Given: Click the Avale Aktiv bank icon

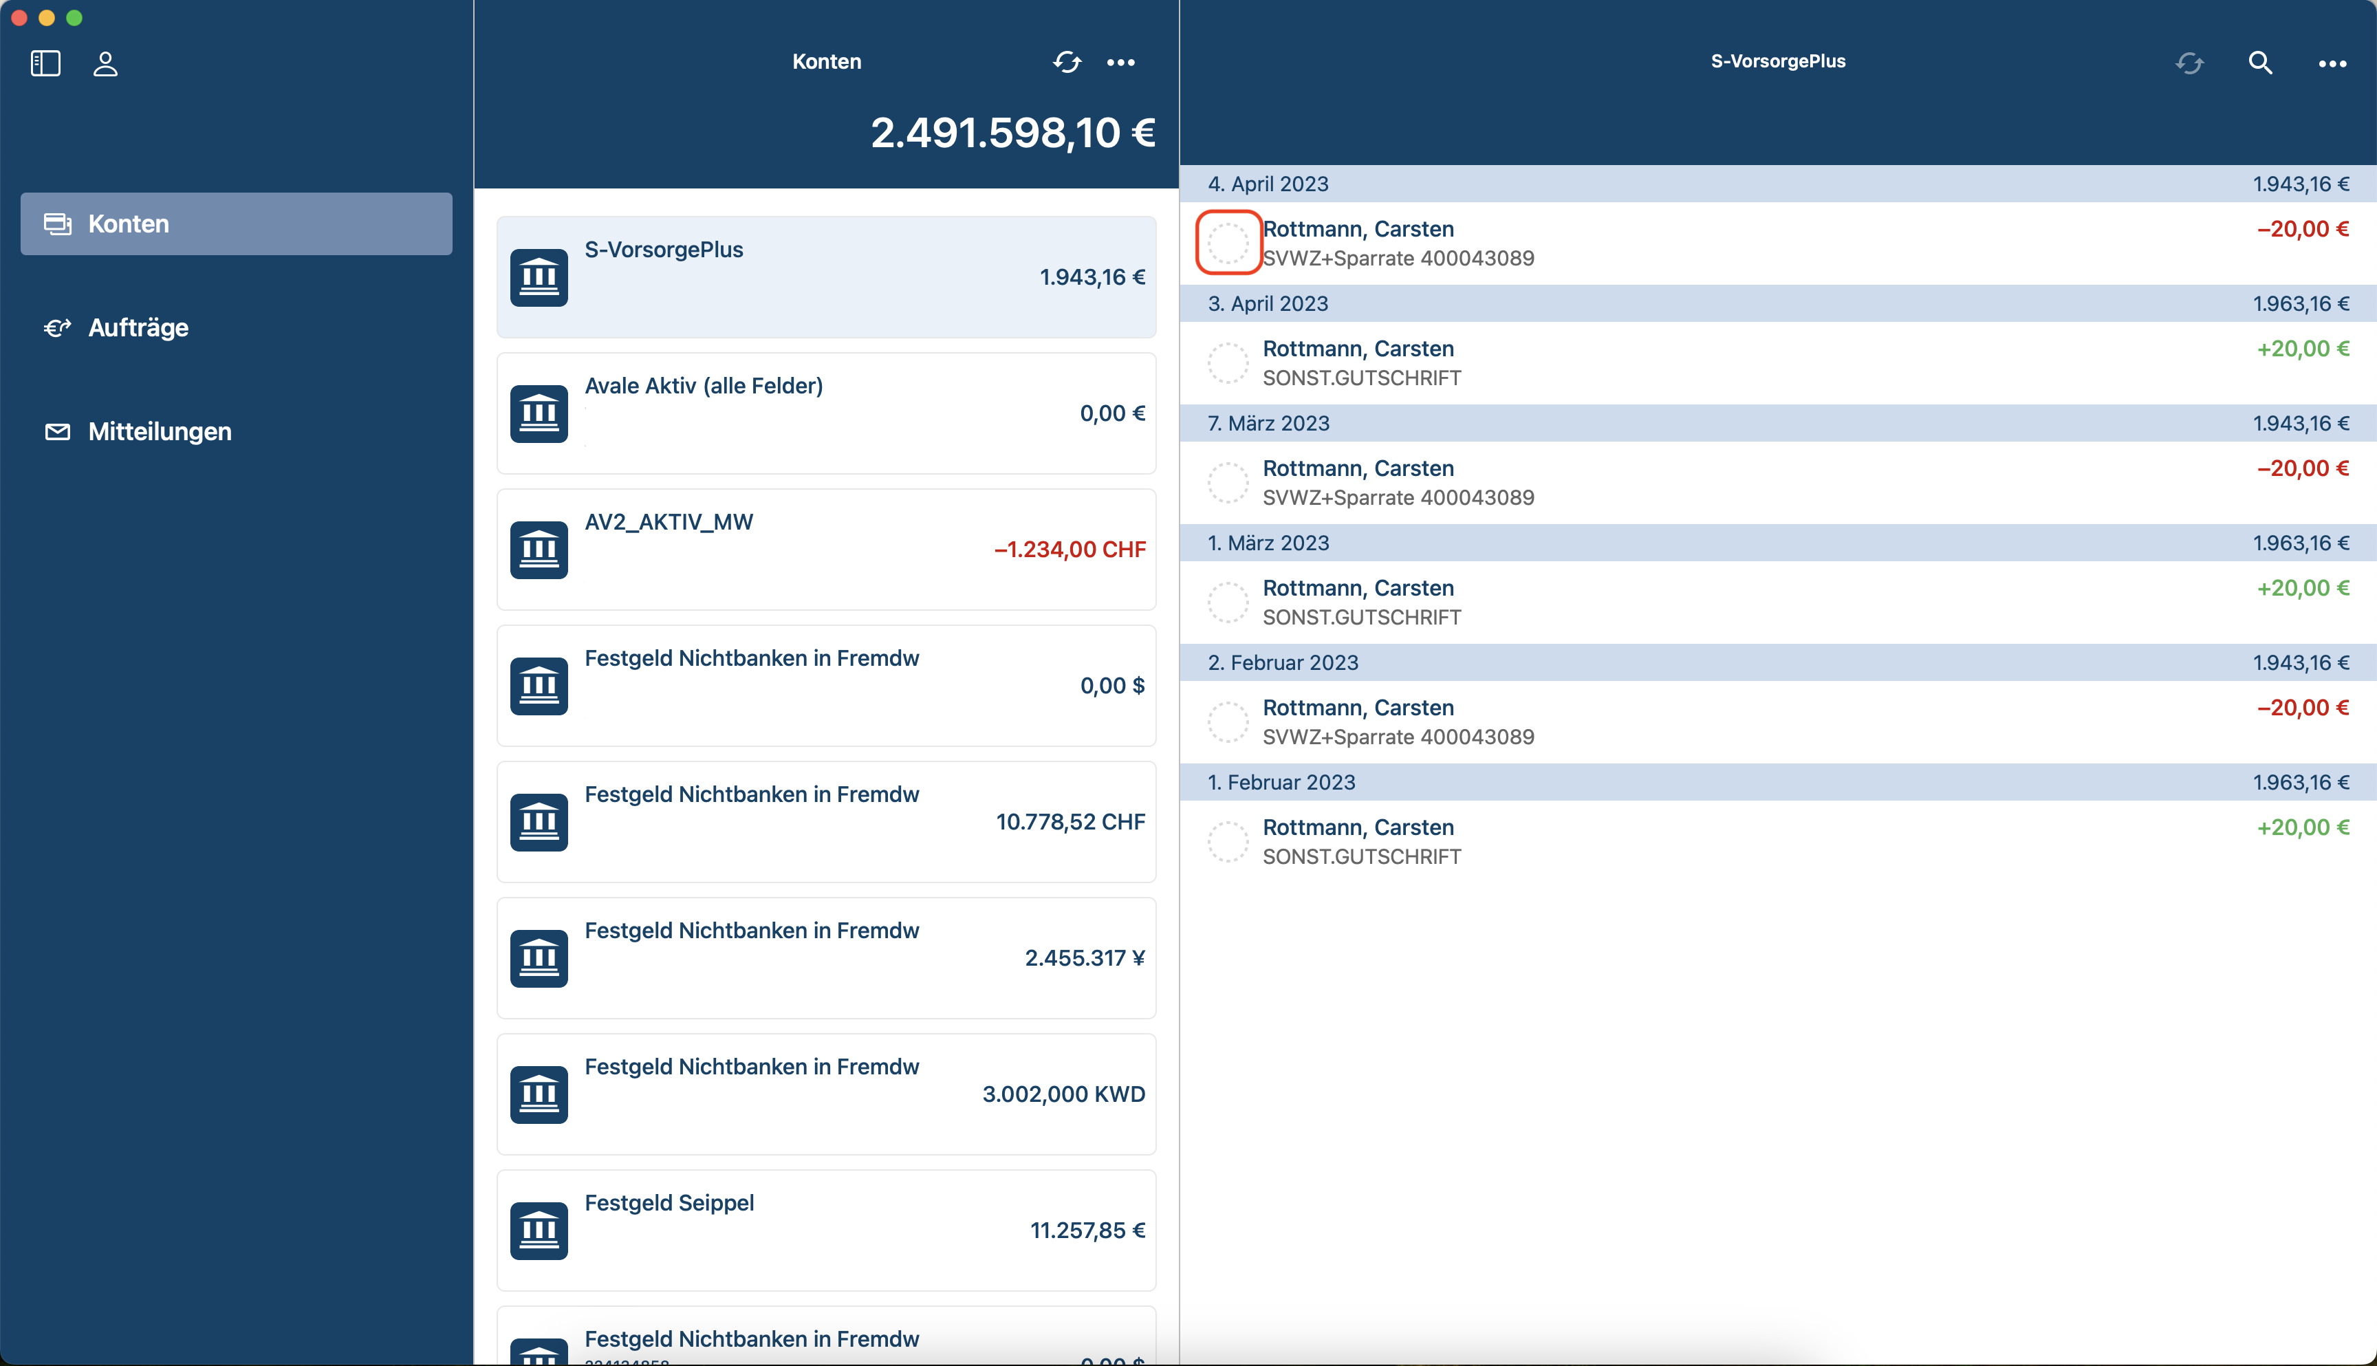Looking at the screenshot, I should coord(539,413).
